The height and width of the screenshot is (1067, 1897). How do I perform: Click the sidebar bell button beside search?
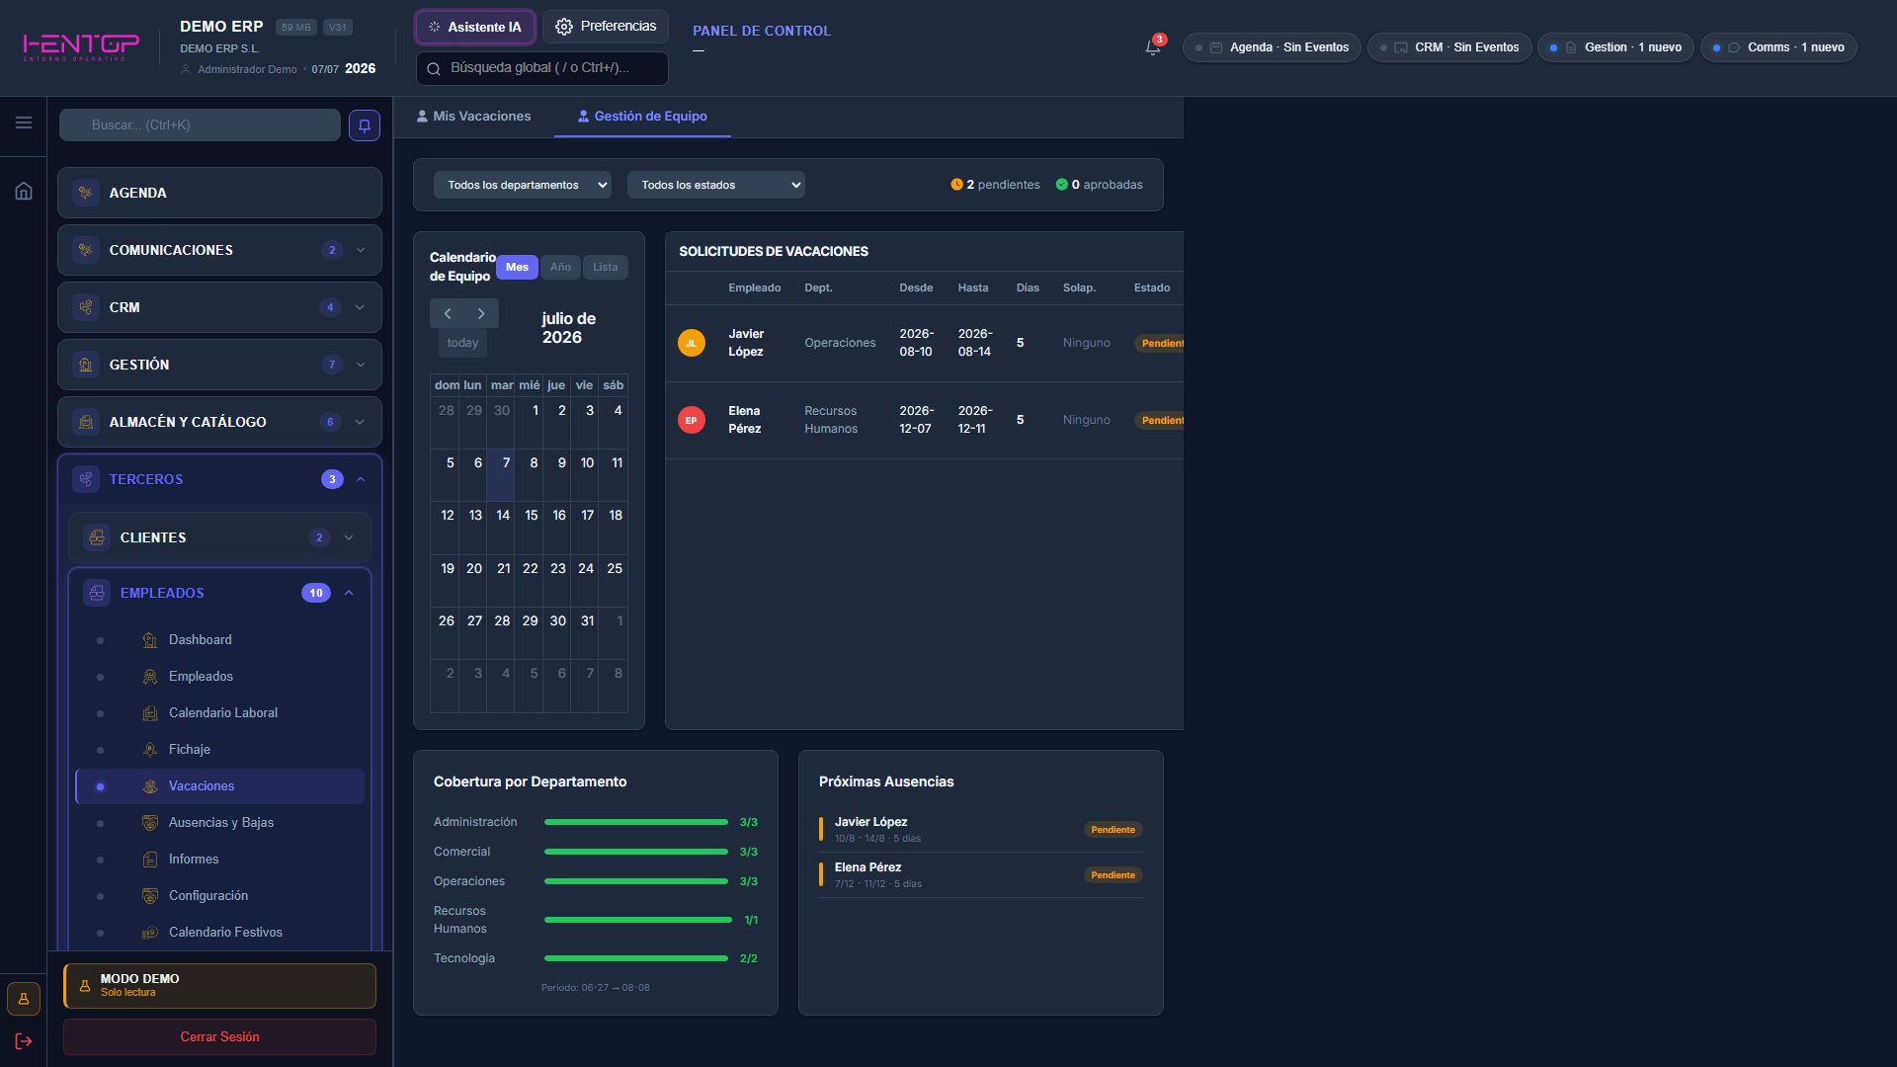pyautogui.click(x=365, y=125)
